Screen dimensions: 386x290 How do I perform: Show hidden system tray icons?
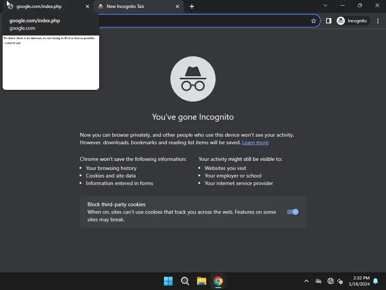pyautogui.click(x=306, y=281)
